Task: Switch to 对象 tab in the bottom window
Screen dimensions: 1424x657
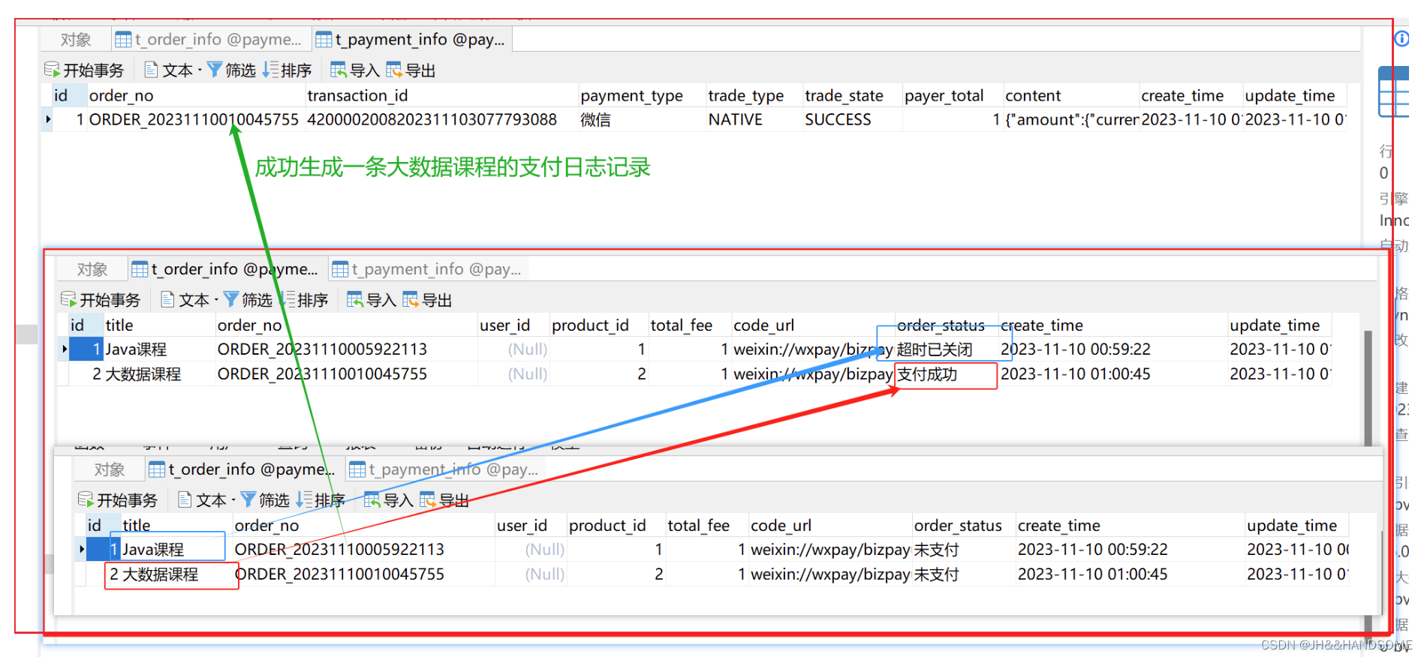Action: [x=110, y=469]
